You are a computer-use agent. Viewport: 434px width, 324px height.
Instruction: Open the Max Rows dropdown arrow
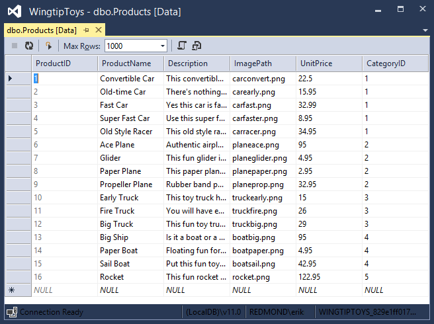tap(163, 46)
